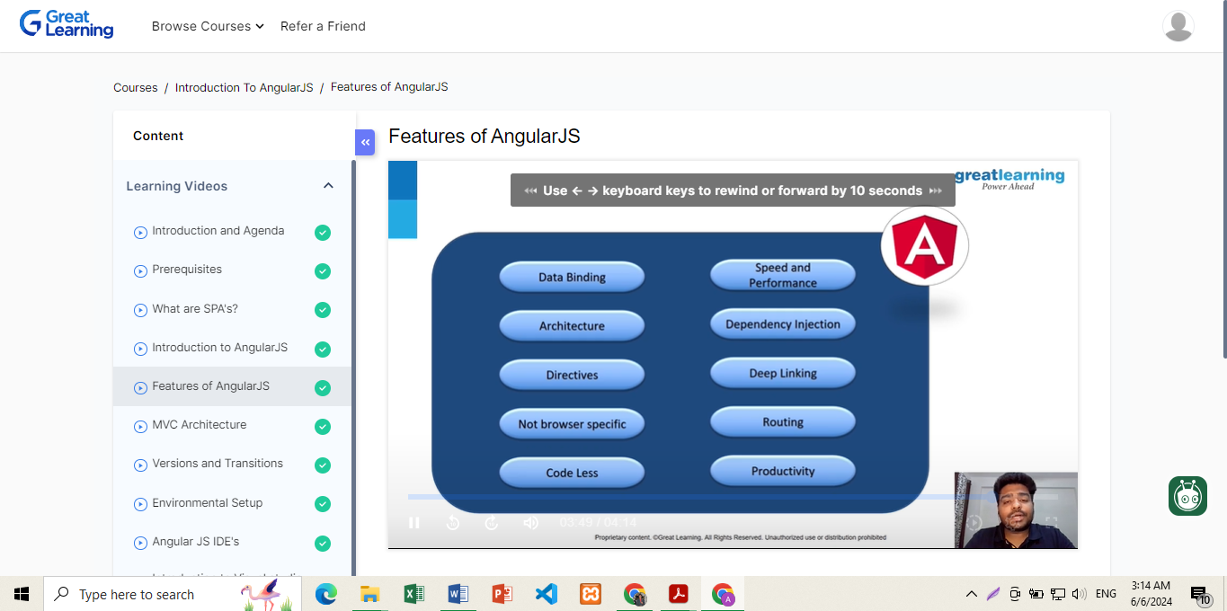The height and width of the screenshot is (611, 1227).
Task: Collapse the Content sidebar with double-arrow button
Action: (365, 142)
